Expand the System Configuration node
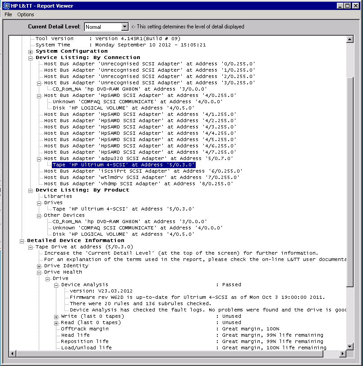The width and height of the screenshot is (363, 366). point(30,51)
